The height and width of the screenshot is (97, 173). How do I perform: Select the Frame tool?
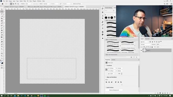(x=2, y=21)
